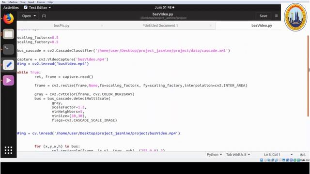Click the editor vertical scrollbar
This screenshot has height=174, width=310.
point(308,76)
